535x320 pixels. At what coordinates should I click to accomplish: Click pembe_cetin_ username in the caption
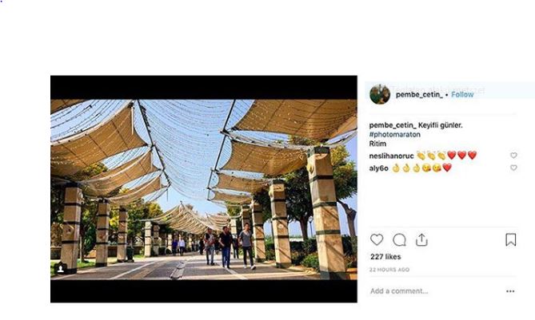click(x=392, y=125)
